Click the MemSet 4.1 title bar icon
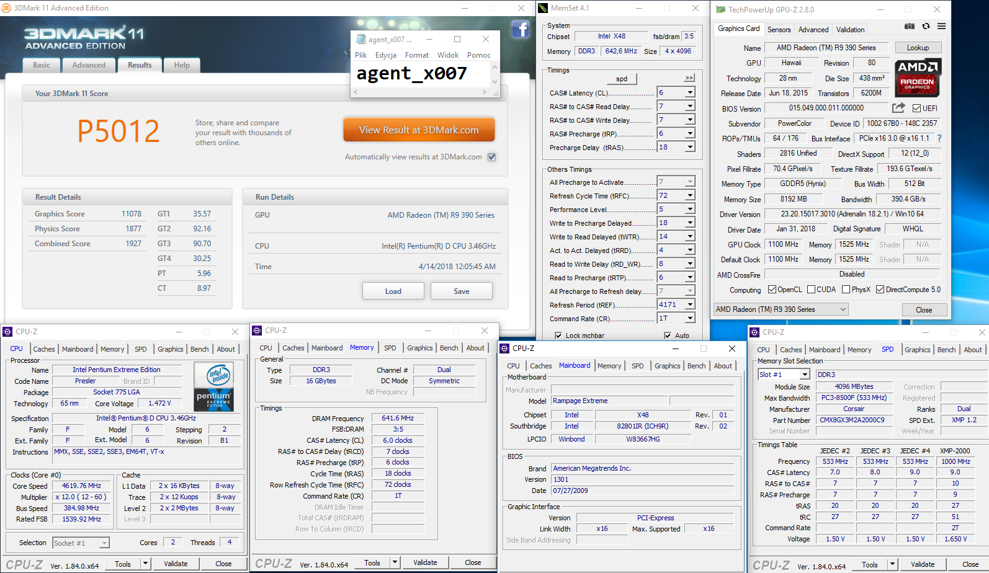 click(x=543, y=8)
